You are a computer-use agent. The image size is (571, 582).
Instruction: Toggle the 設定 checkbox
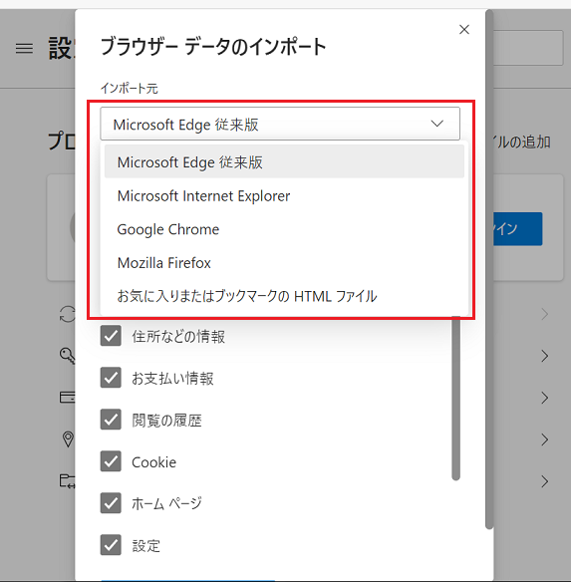111,545
